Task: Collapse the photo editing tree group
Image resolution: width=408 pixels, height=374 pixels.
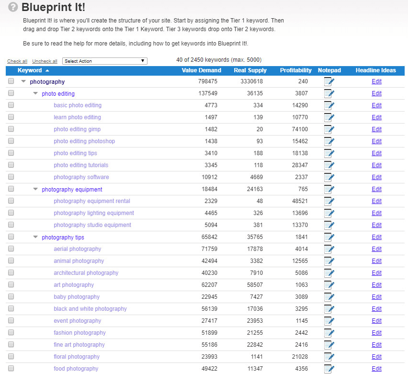Action: pyautogui.click(x=35, y=93)
